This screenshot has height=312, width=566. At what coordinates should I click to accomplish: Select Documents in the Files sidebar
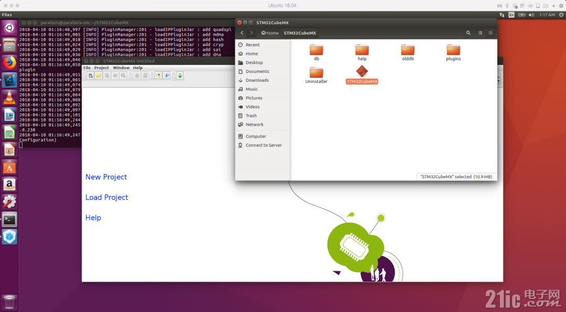tap(263, 71)
